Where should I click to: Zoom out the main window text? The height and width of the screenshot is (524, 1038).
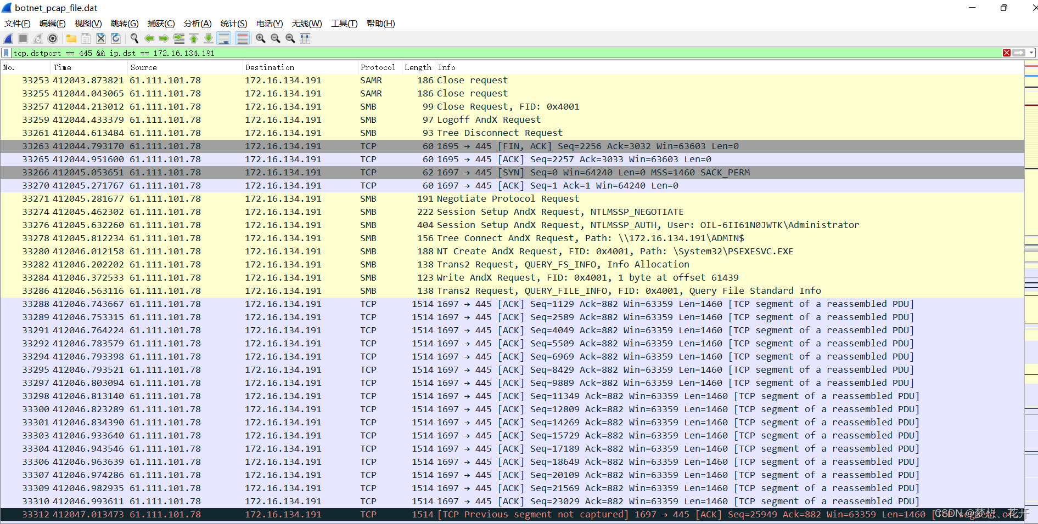pyautogui.click(x=276, y=38)
